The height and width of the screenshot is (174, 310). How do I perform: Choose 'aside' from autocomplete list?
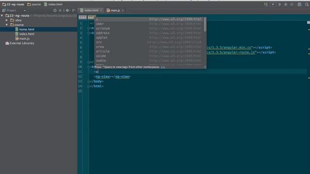(149, 56)
